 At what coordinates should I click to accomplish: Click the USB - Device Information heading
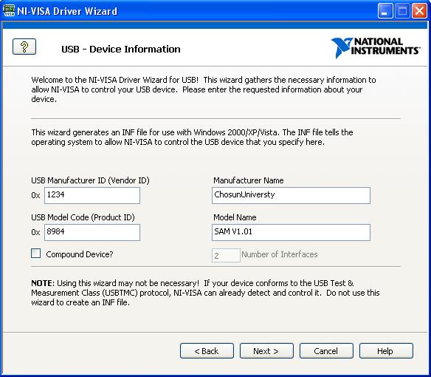(x=121, y=49)
